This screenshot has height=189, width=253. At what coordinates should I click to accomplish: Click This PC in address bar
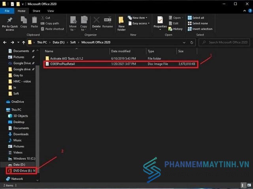point(42,42)
